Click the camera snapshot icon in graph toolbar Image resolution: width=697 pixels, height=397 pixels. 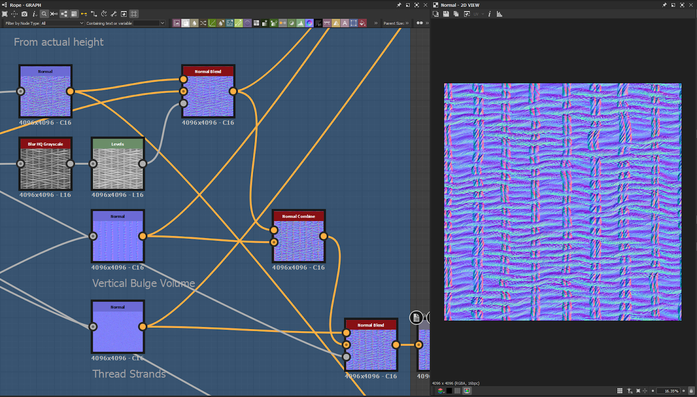[x=24, y=14]
